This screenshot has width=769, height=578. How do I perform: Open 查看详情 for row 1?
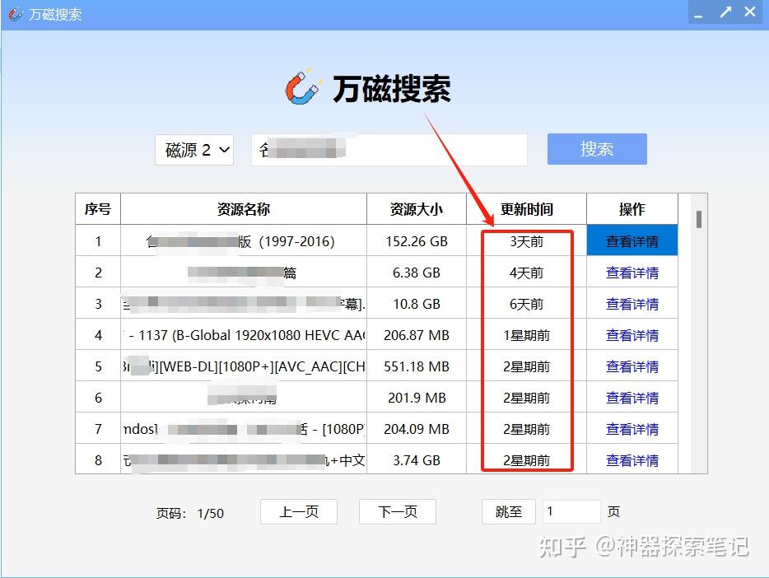[632, 240]
